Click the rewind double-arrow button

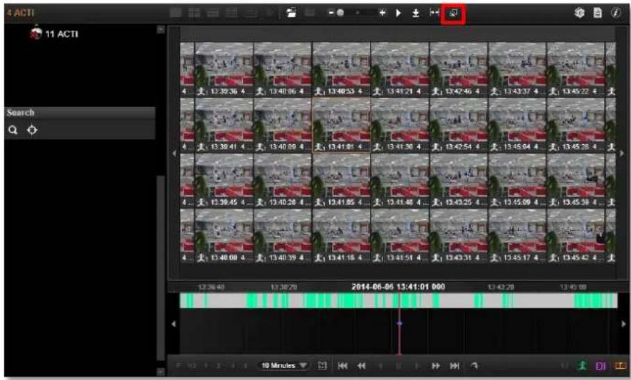click(x=362, y=365)
